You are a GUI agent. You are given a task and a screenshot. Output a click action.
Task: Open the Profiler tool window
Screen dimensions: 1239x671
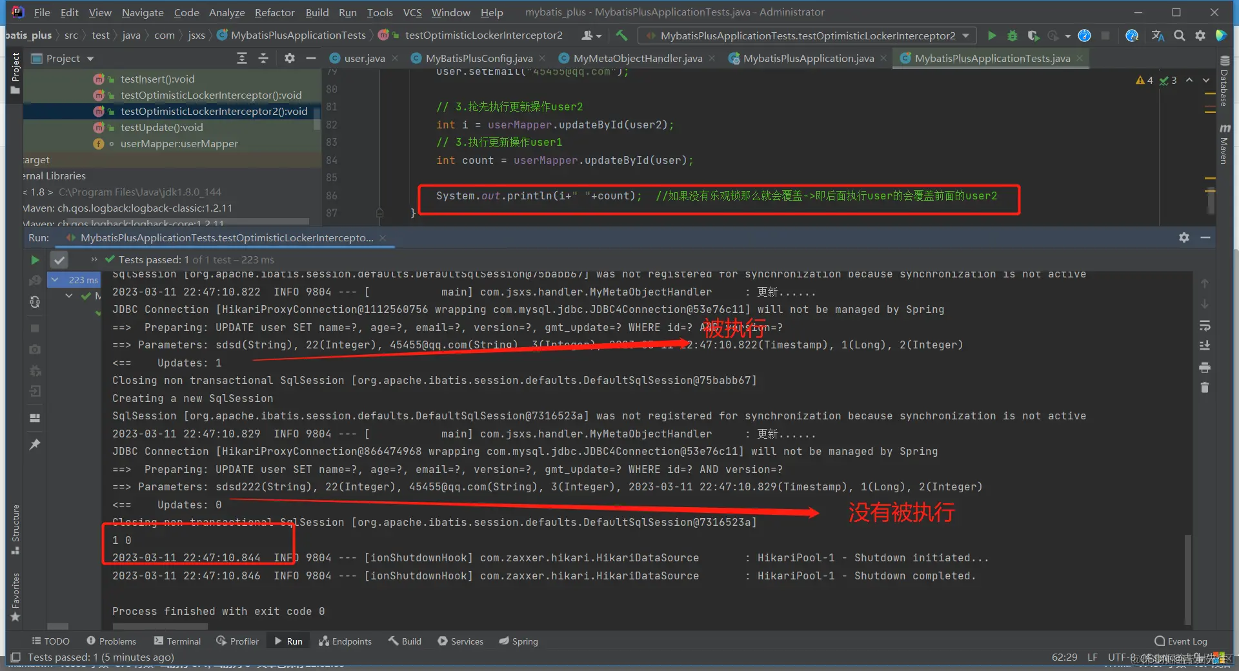pyautogui.click(x=237, y=641)
